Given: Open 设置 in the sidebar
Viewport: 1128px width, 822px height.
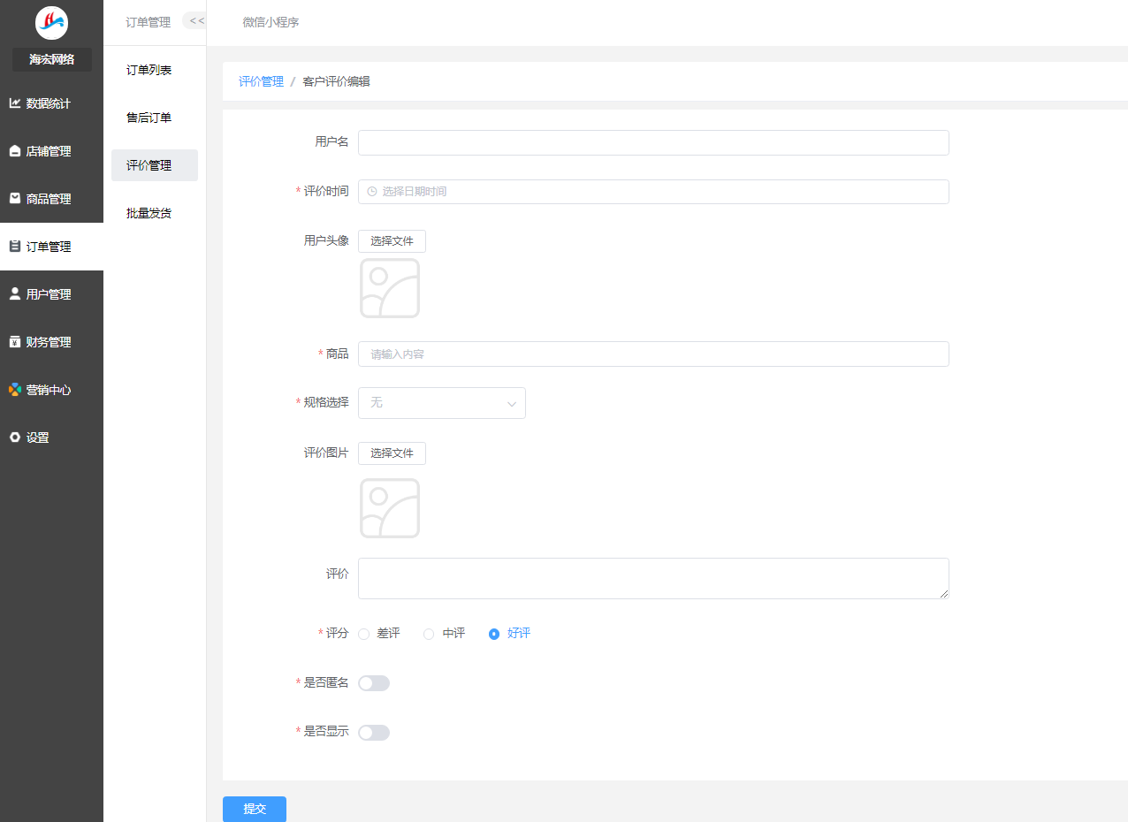Looking at the screenshot, I should 51,438.
